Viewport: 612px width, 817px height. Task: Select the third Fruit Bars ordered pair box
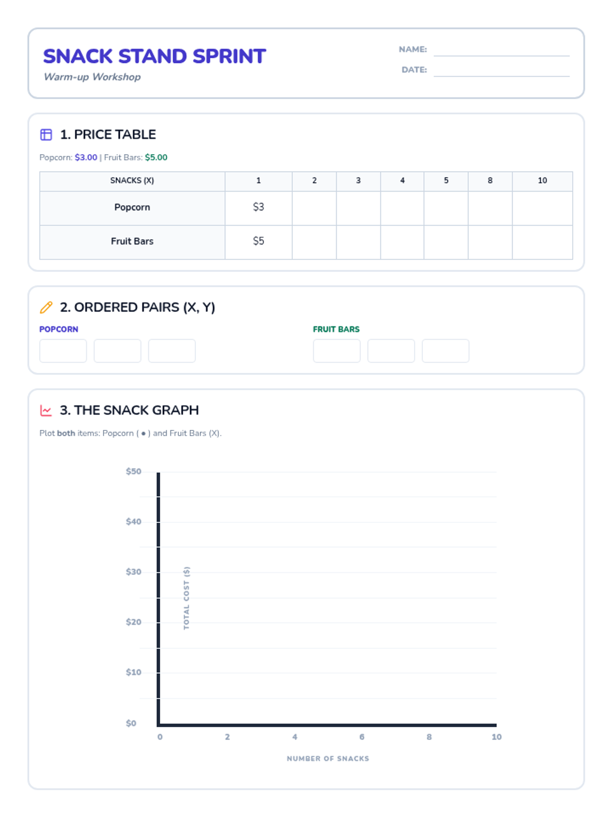click(445, 351)
